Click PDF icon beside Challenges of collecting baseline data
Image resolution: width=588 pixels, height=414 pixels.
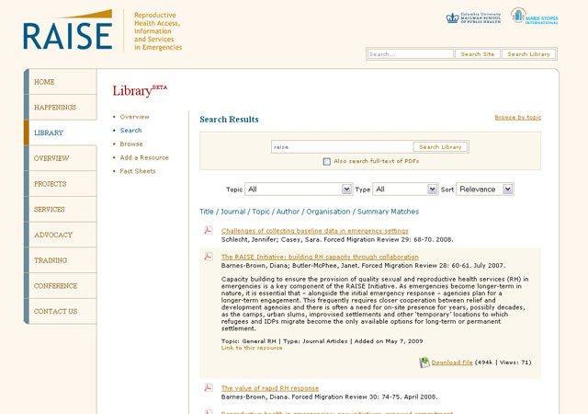[x=209, y=230]
